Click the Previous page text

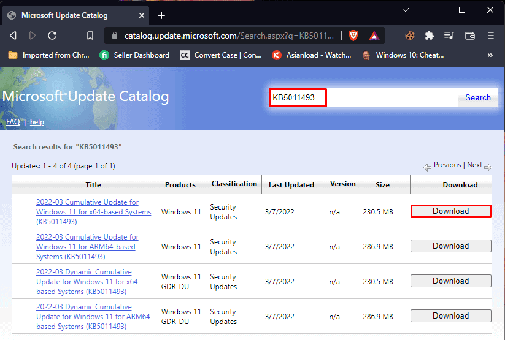click(x=447, y=165)
